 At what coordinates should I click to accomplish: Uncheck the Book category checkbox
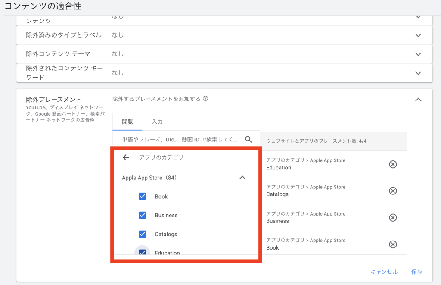(143, 197)
